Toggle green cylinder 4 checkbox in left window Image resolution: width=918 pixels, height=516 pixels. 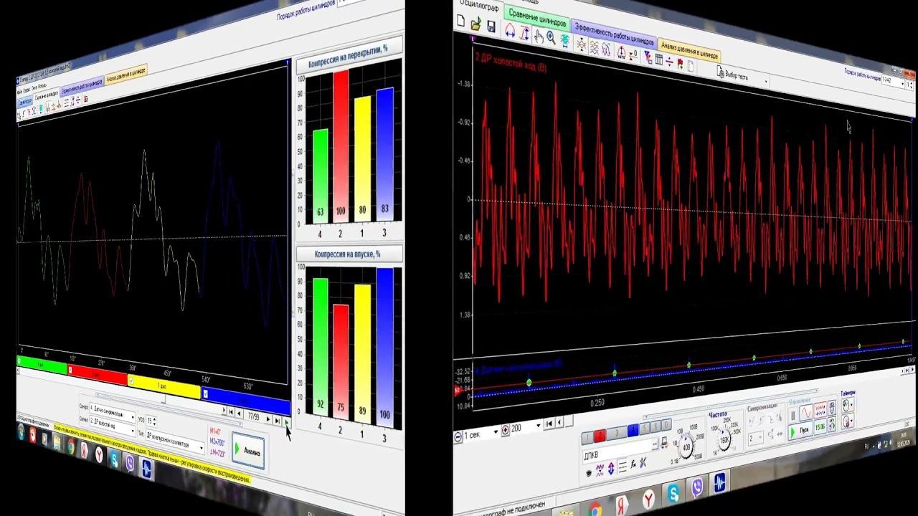click(x=19, y=360)
